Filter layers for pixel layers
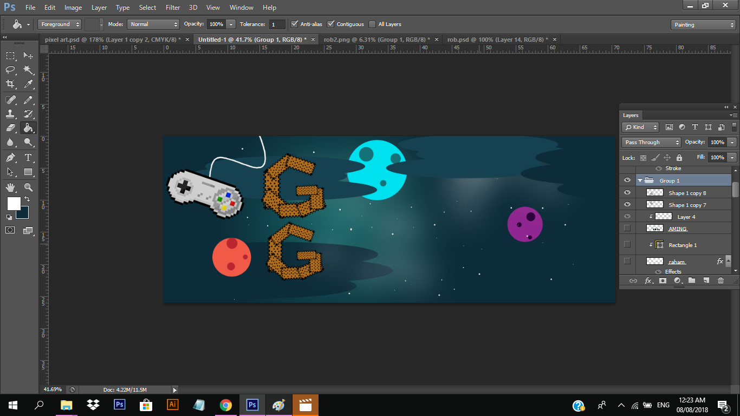This screenshot has width=740, height=416. point(669,127)
